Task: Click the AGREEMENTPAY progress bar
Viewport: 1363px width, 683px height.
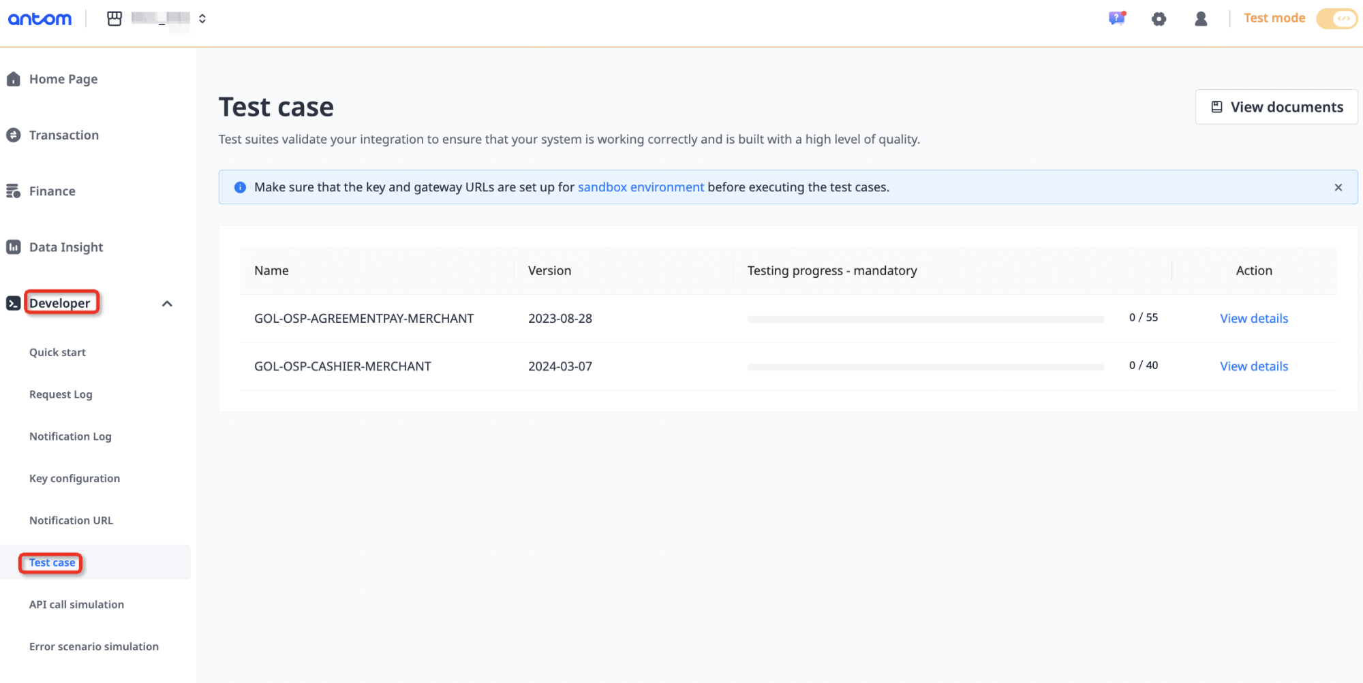Action: click(925, 319)
